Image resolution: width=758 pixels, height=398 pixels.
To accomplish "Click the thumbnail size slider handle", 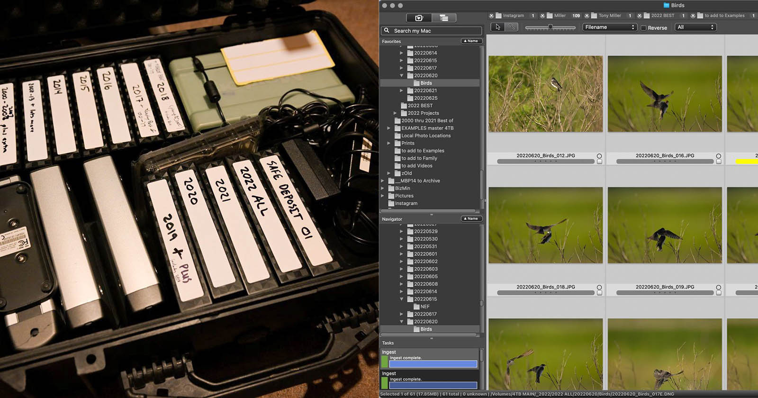I will tap(550, 27).
